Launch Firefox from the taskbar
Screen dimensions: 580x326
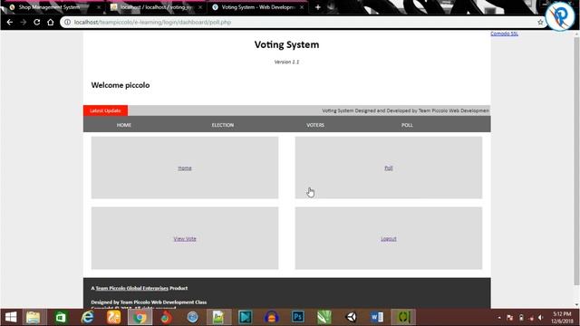pyautogui.click(x=166, y=317)
